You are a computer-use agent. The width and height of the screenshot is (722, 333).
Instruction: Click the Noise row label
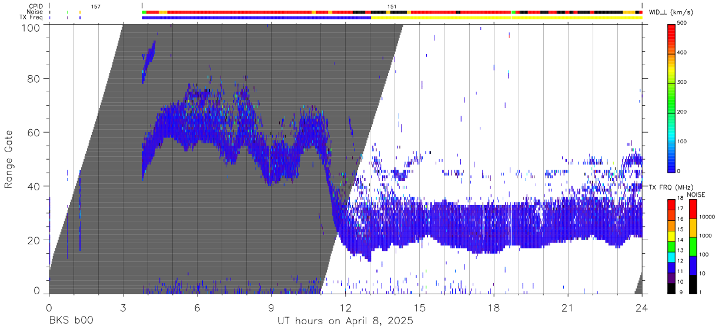[36, 12]
